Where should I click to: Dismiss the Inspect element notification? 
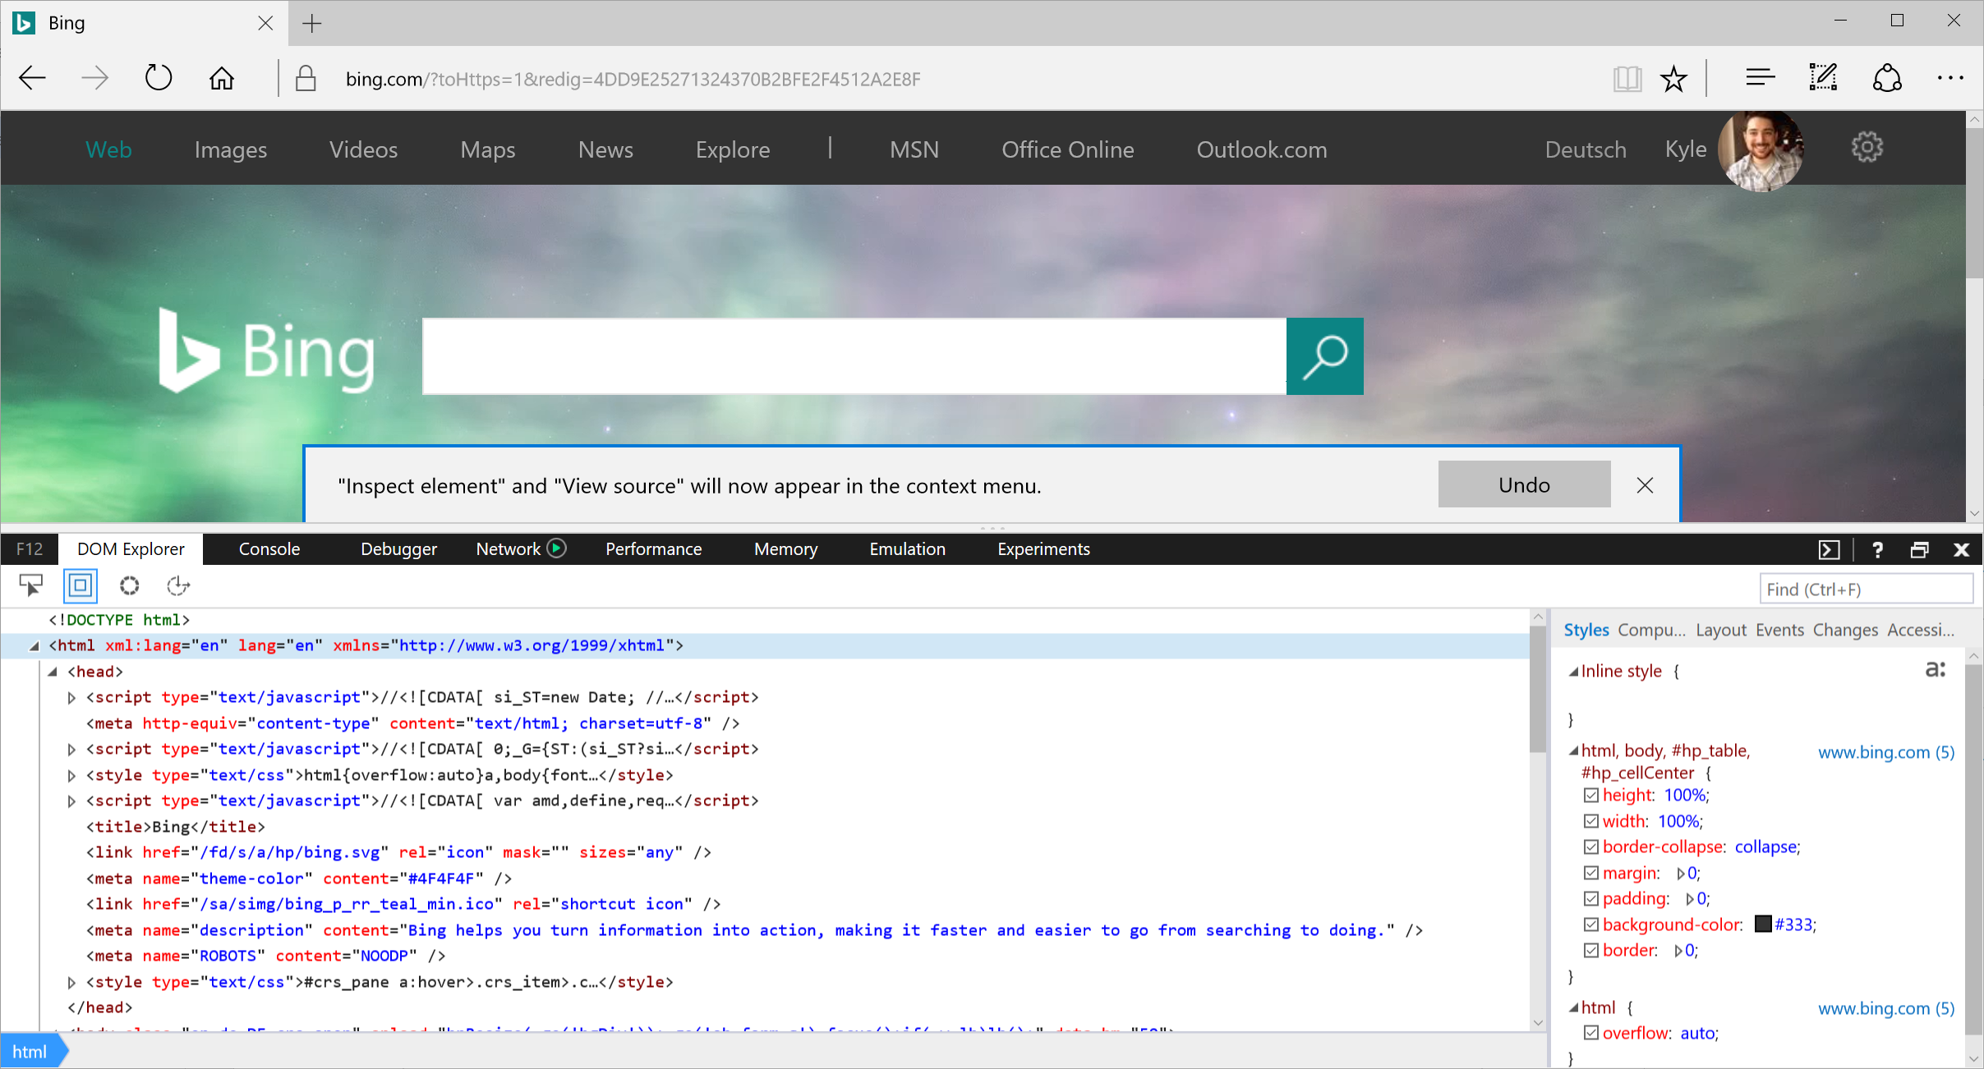coord(1645,485)
